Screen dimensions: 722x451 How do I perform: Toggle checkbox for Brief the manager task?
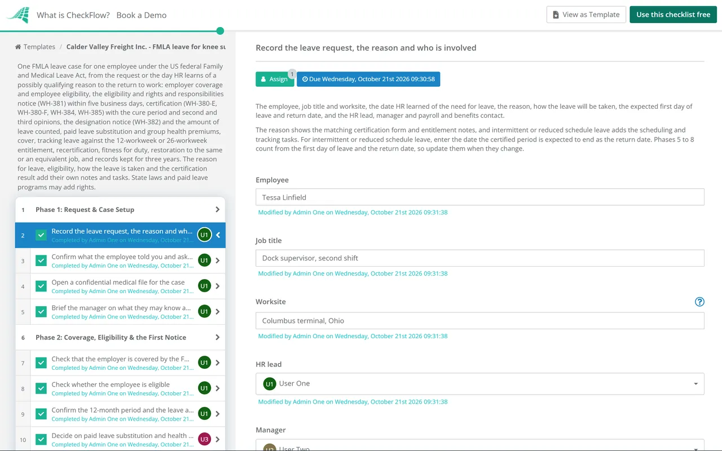[x=41, y=311]
